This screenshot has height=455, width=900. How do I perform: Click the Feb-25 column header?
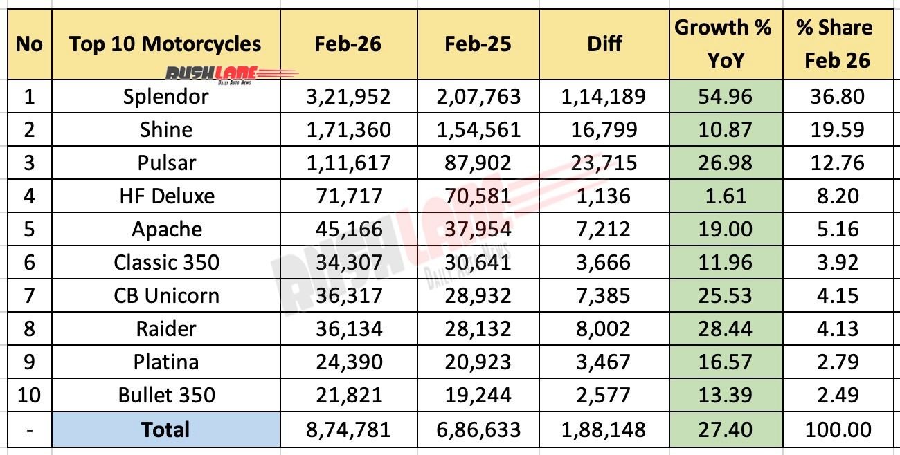pyautogui.click(x=478, y=44)
